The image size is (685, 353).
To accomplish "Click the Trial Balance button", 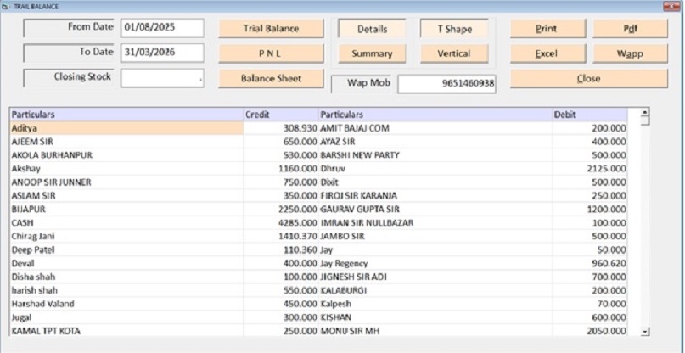I will (x=271, y=29).
